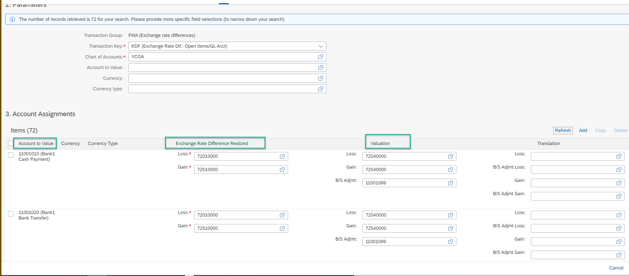Viewport: 629px width, 276px height.
Task: Open value help for 11001020 valuation Gain
Action: (x=451, y=228)
